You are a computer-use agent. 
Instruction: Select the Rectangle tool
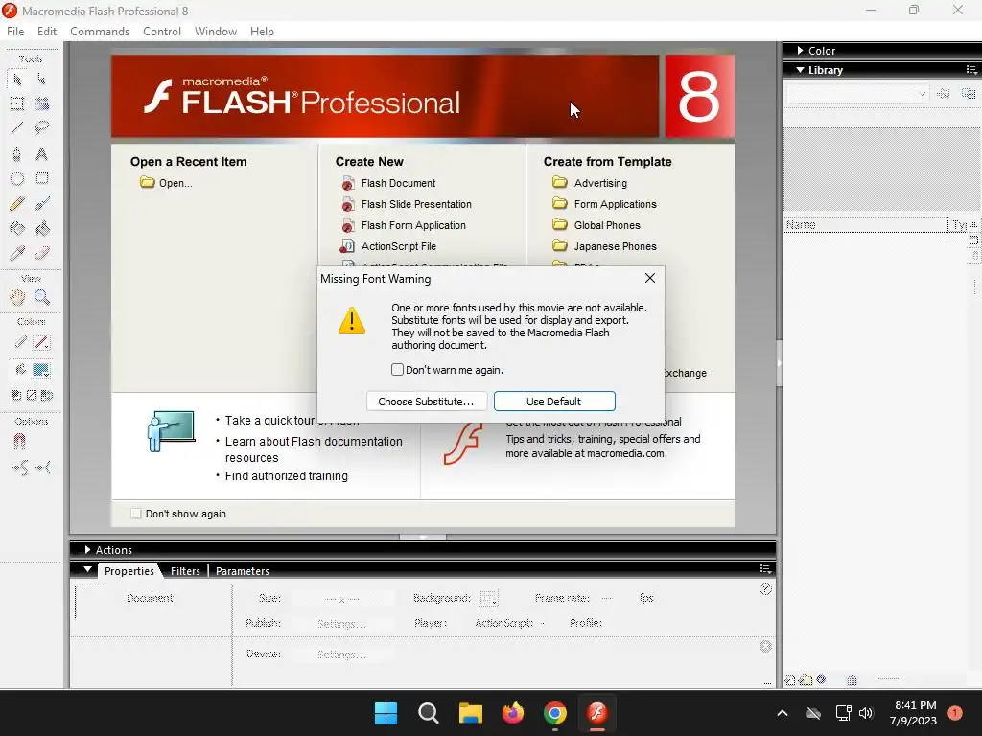pyautogui.click(x=42, y=178)
